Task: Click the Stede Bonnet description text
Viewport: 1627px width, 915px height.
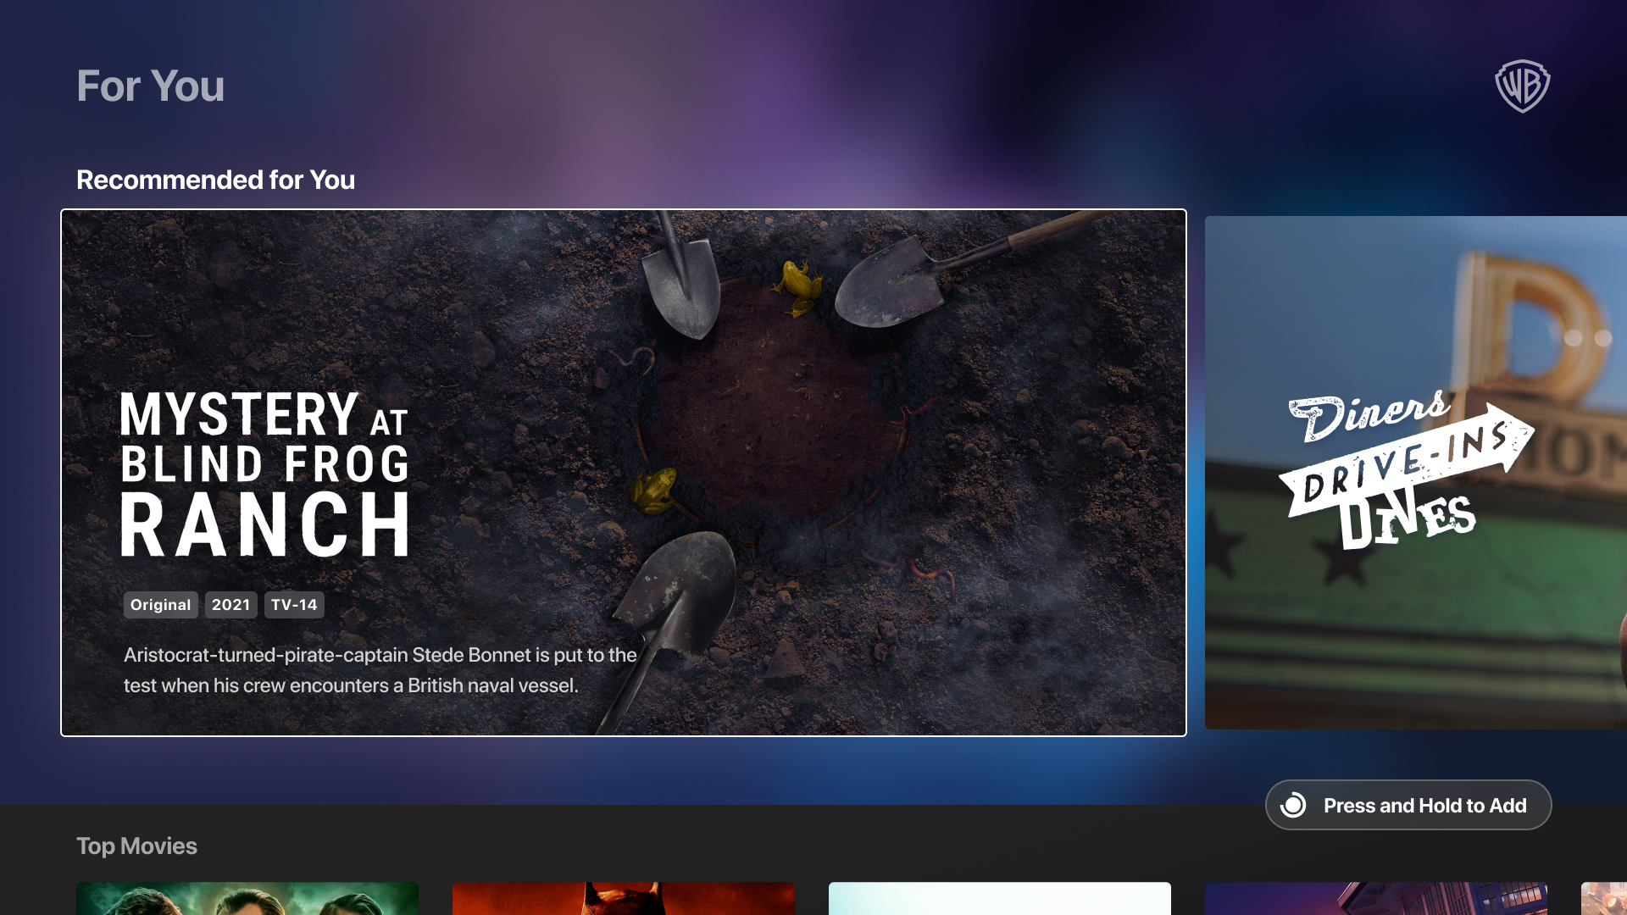Action: (380, 670)
